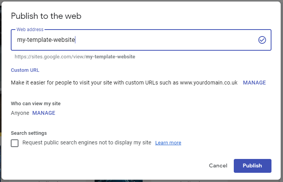Click the small Web address floating label
Screen dimensions: 283x182
point(30,30)
